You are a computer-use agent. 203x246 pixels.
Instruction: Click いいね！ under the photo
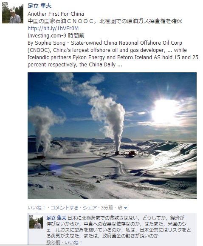point(37,208)
